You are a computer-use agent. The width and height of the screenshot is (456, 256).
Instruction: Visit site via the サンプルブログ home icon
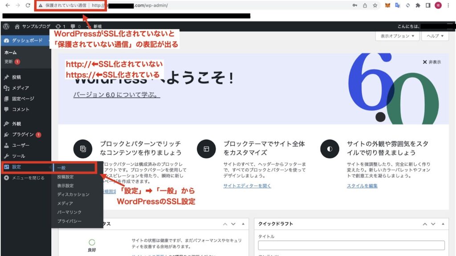click(17, 26)
